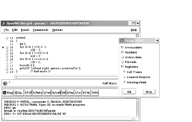
Task: Open the Options menu
Action: coord(57,30)
